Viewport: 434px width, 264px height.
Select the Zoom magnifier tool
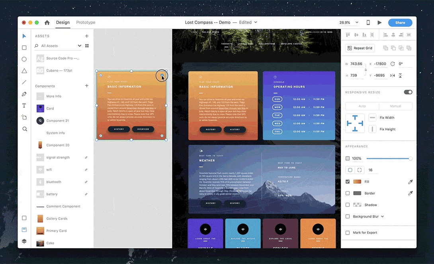[24, 129]
